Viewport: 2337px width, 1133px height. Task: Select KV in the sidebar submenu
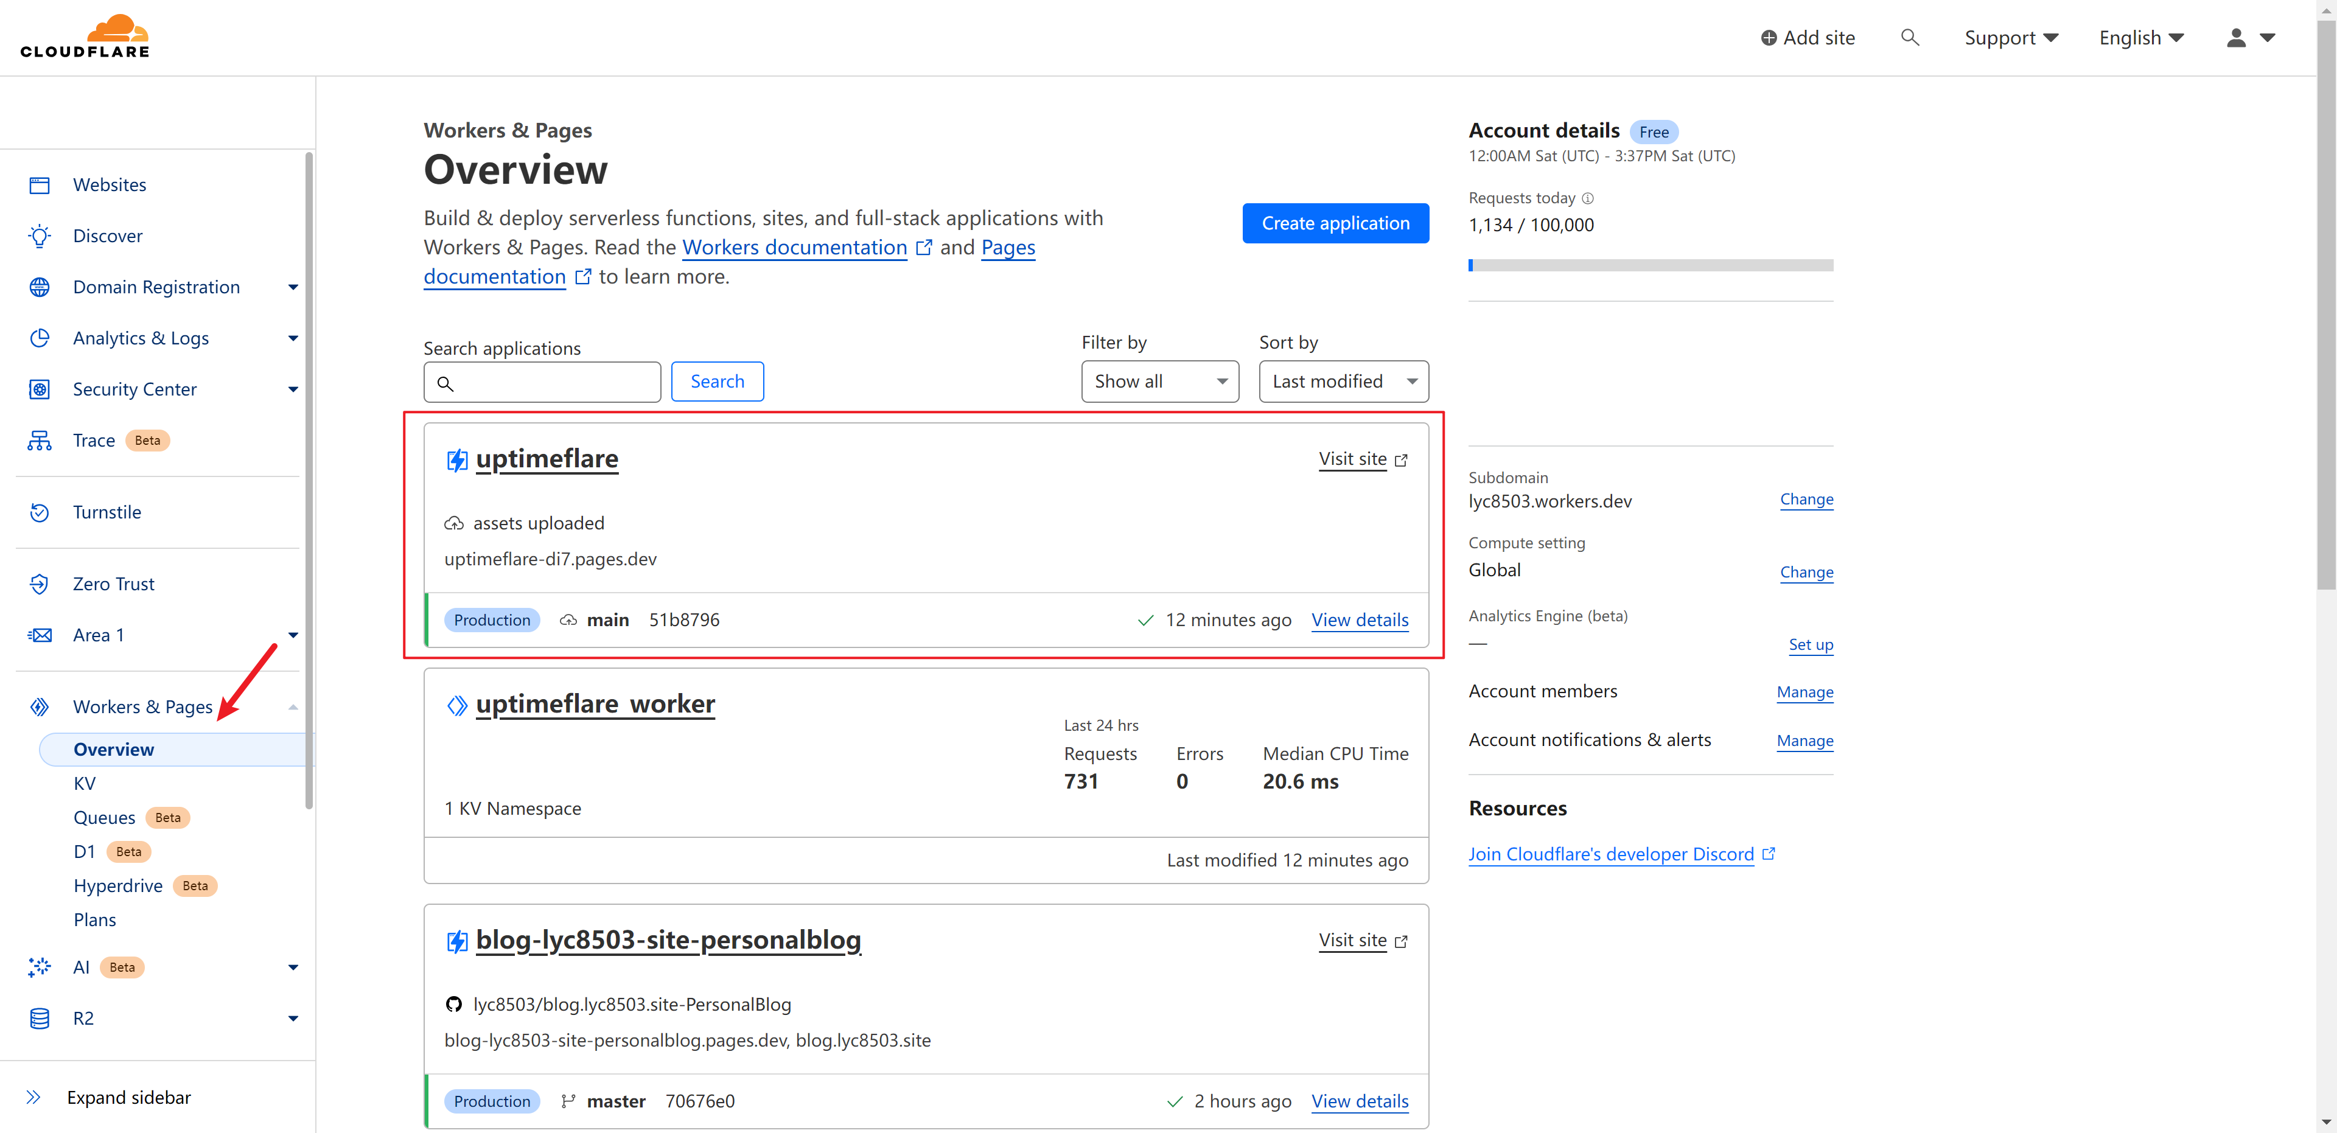pos(85,784)
